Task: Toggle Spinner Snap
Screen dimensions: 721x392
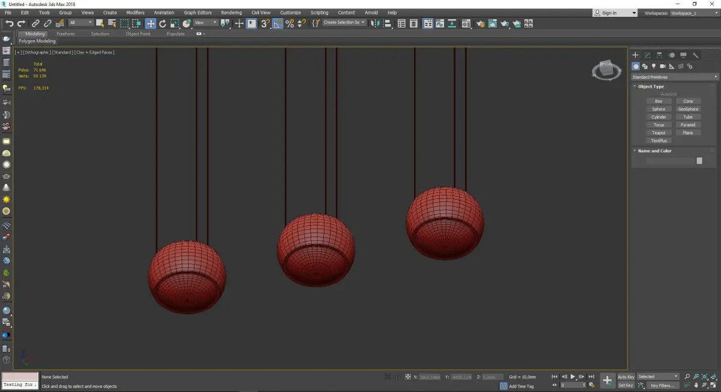Action: 302,23
